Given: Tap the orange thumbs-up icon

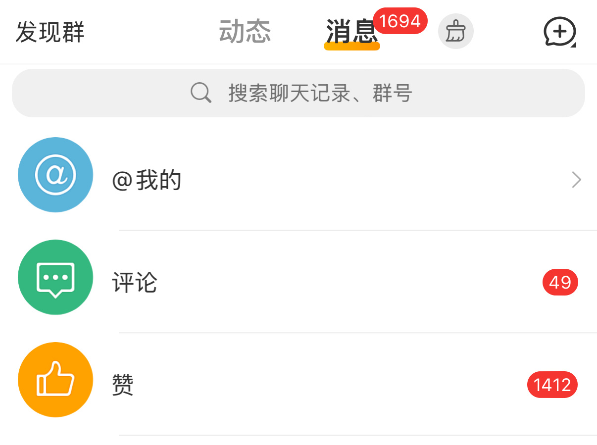Looking at the screenshot, I should (55, 380).
